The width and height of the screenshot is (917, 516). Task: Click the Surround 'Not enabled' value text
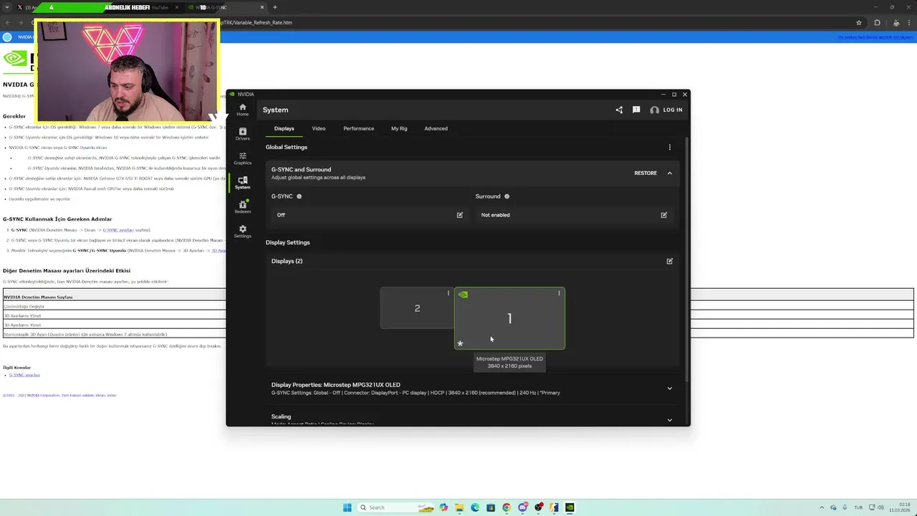(496, 215)
